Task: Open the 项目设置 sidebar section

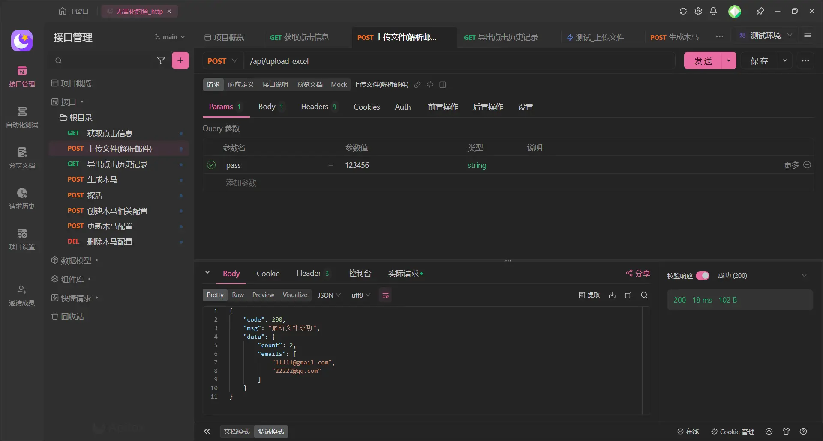Action: coord(22,240)
